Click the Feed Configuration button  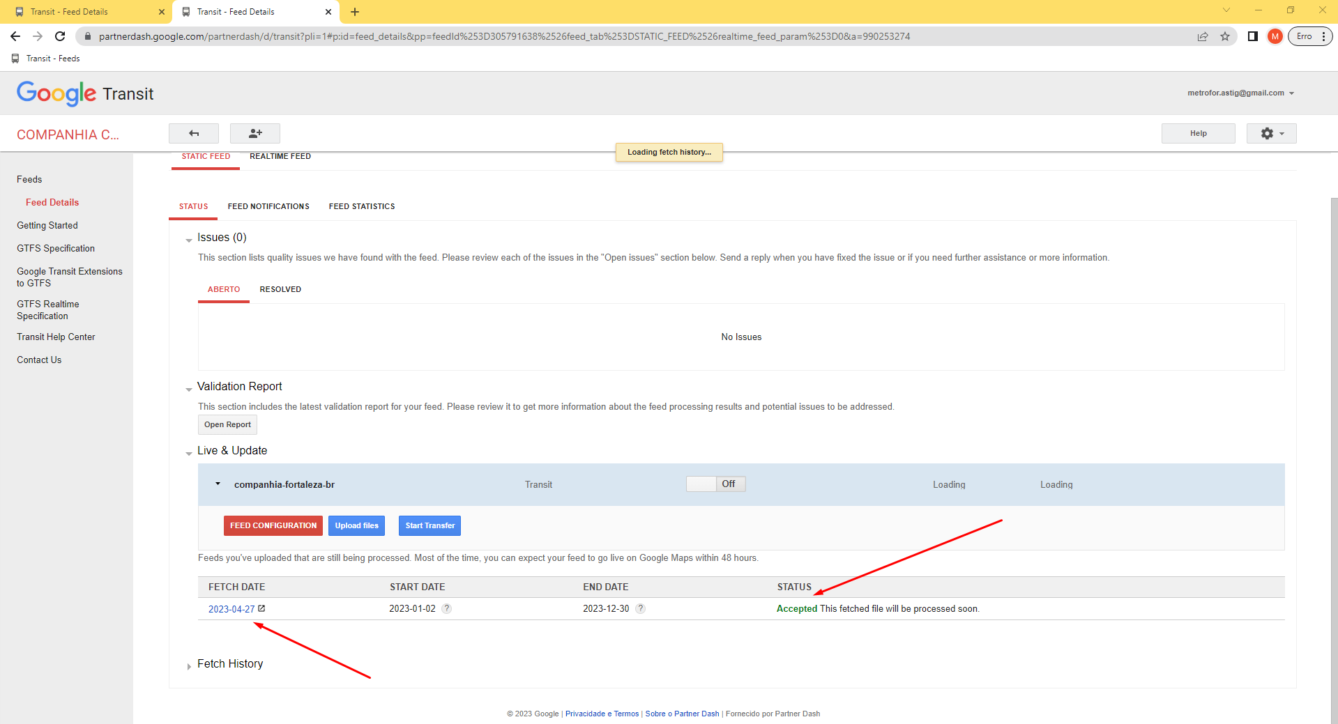click(x=273, y=525)
